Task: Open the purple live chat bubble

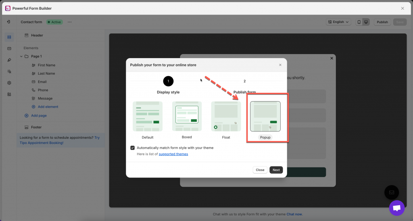Action: pos(396,208)
